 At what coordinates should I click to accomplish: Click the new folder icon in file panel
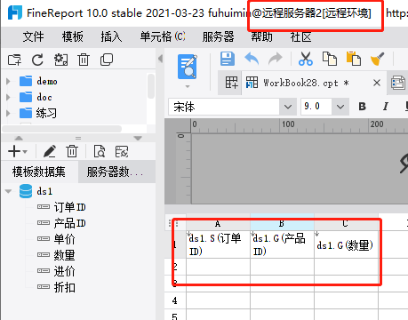pyautogui.click(x=14, y=60)
